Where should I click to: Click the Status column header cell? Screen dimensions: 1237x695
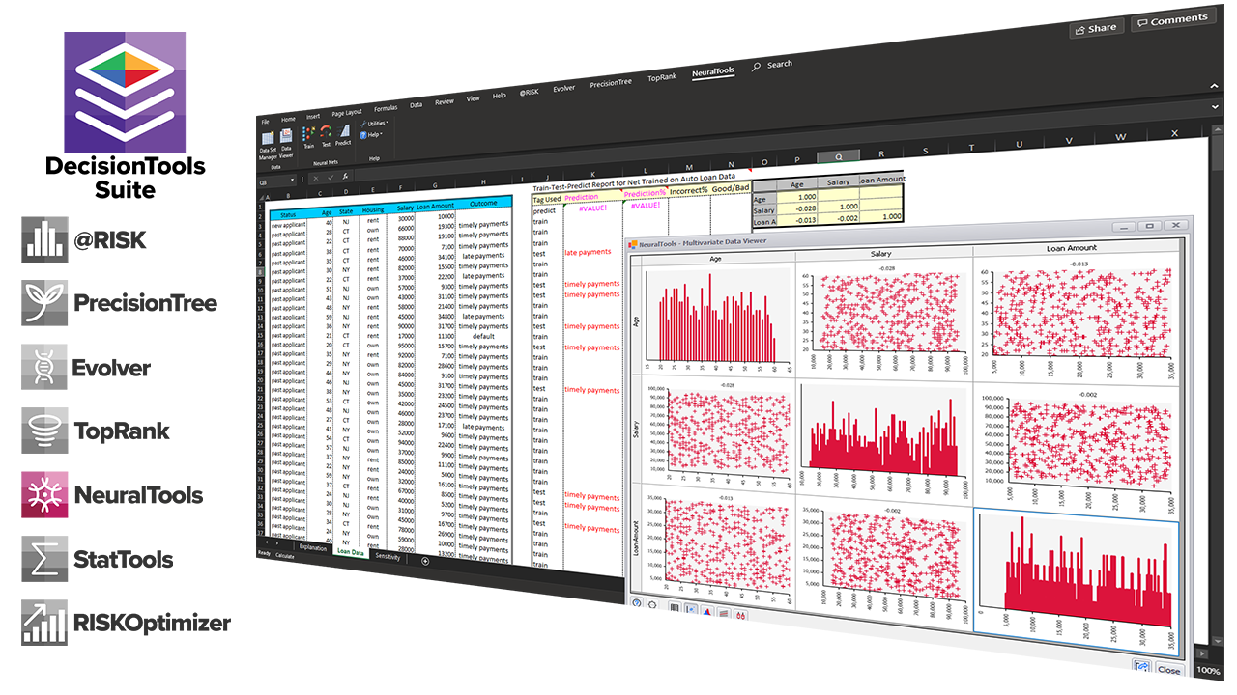(x=290, y=216)
